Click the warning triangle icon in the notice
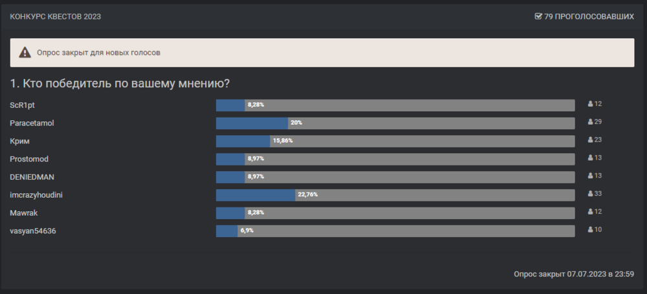647x294 pixels. click(x=25, y=53)
